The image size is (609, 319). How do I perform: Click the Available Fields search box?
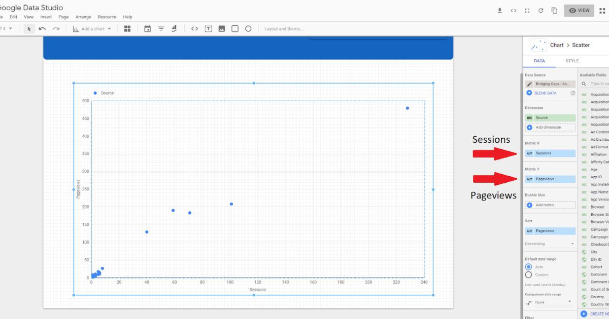tap(598, 83)
